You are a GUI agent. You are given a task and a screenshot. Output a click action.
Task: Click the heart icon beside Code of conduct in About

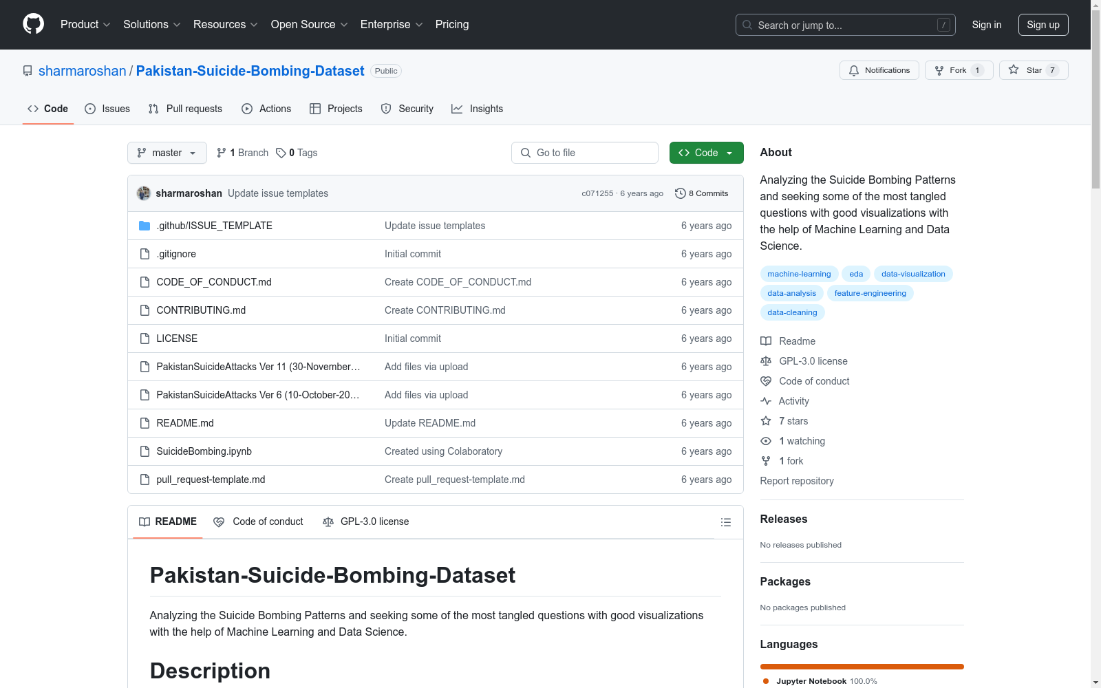coord(766,381)
